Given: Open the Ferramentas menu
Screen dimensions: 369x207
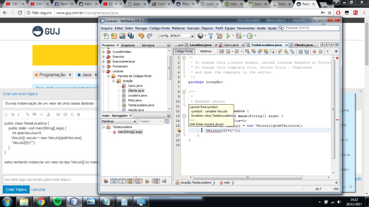Looking at the screenshot, I should click(x=246, y=28).
